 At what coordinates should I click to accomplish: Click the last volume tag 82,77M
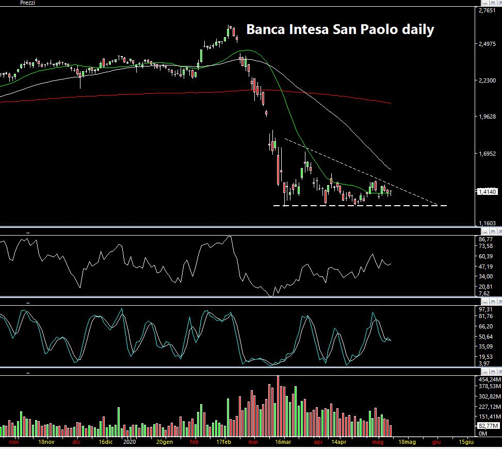pos(488,426)
